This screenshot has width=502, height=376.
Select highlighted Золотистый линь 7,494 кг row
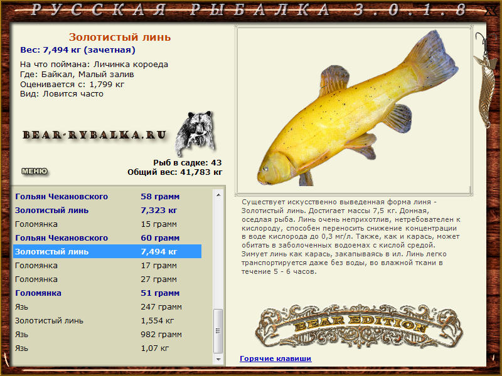[x=107, y=252]
